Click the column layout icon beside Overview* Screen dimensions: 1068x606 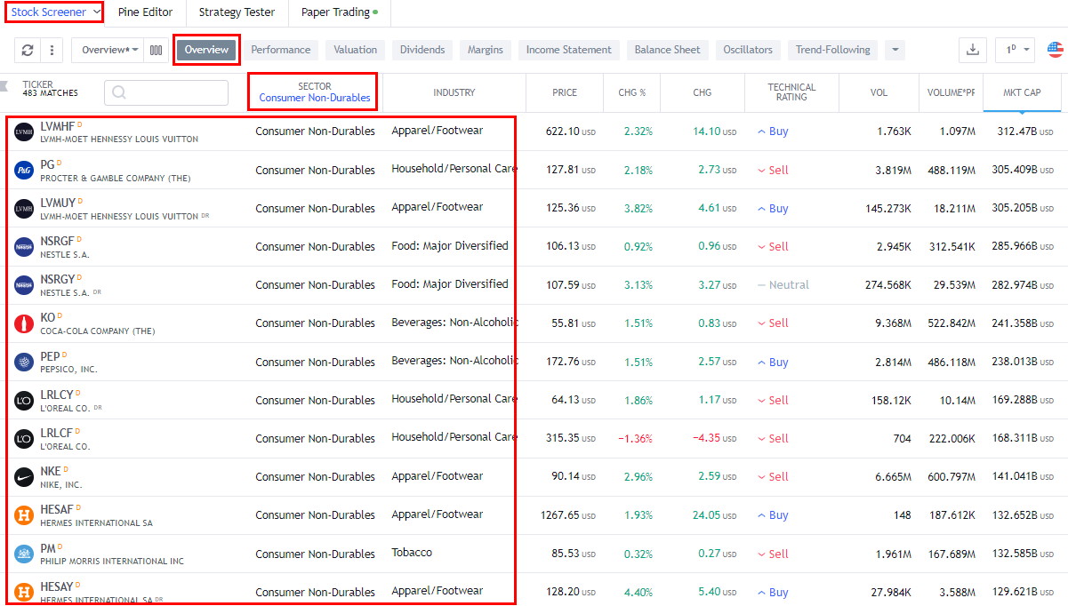pos(156,51)
